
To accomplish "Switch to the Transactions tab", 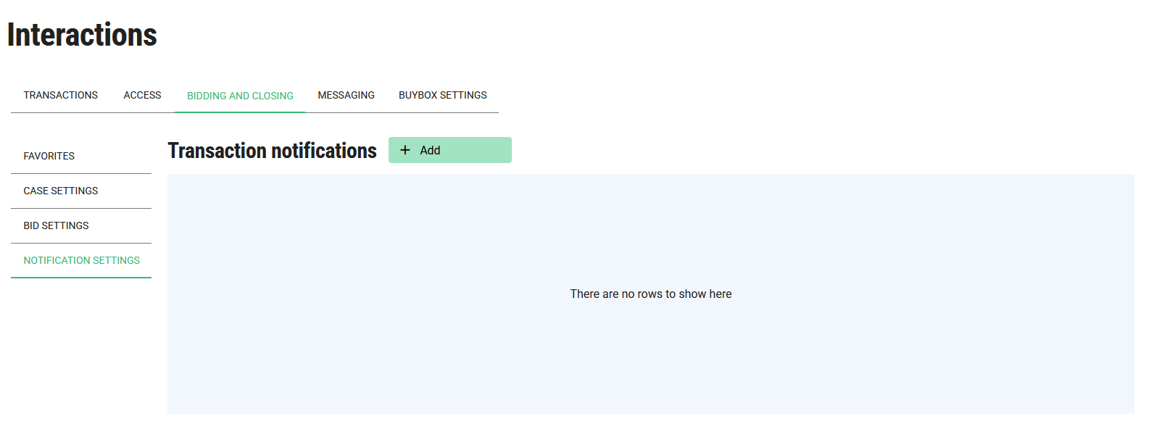I will click(x=60, y=95).
